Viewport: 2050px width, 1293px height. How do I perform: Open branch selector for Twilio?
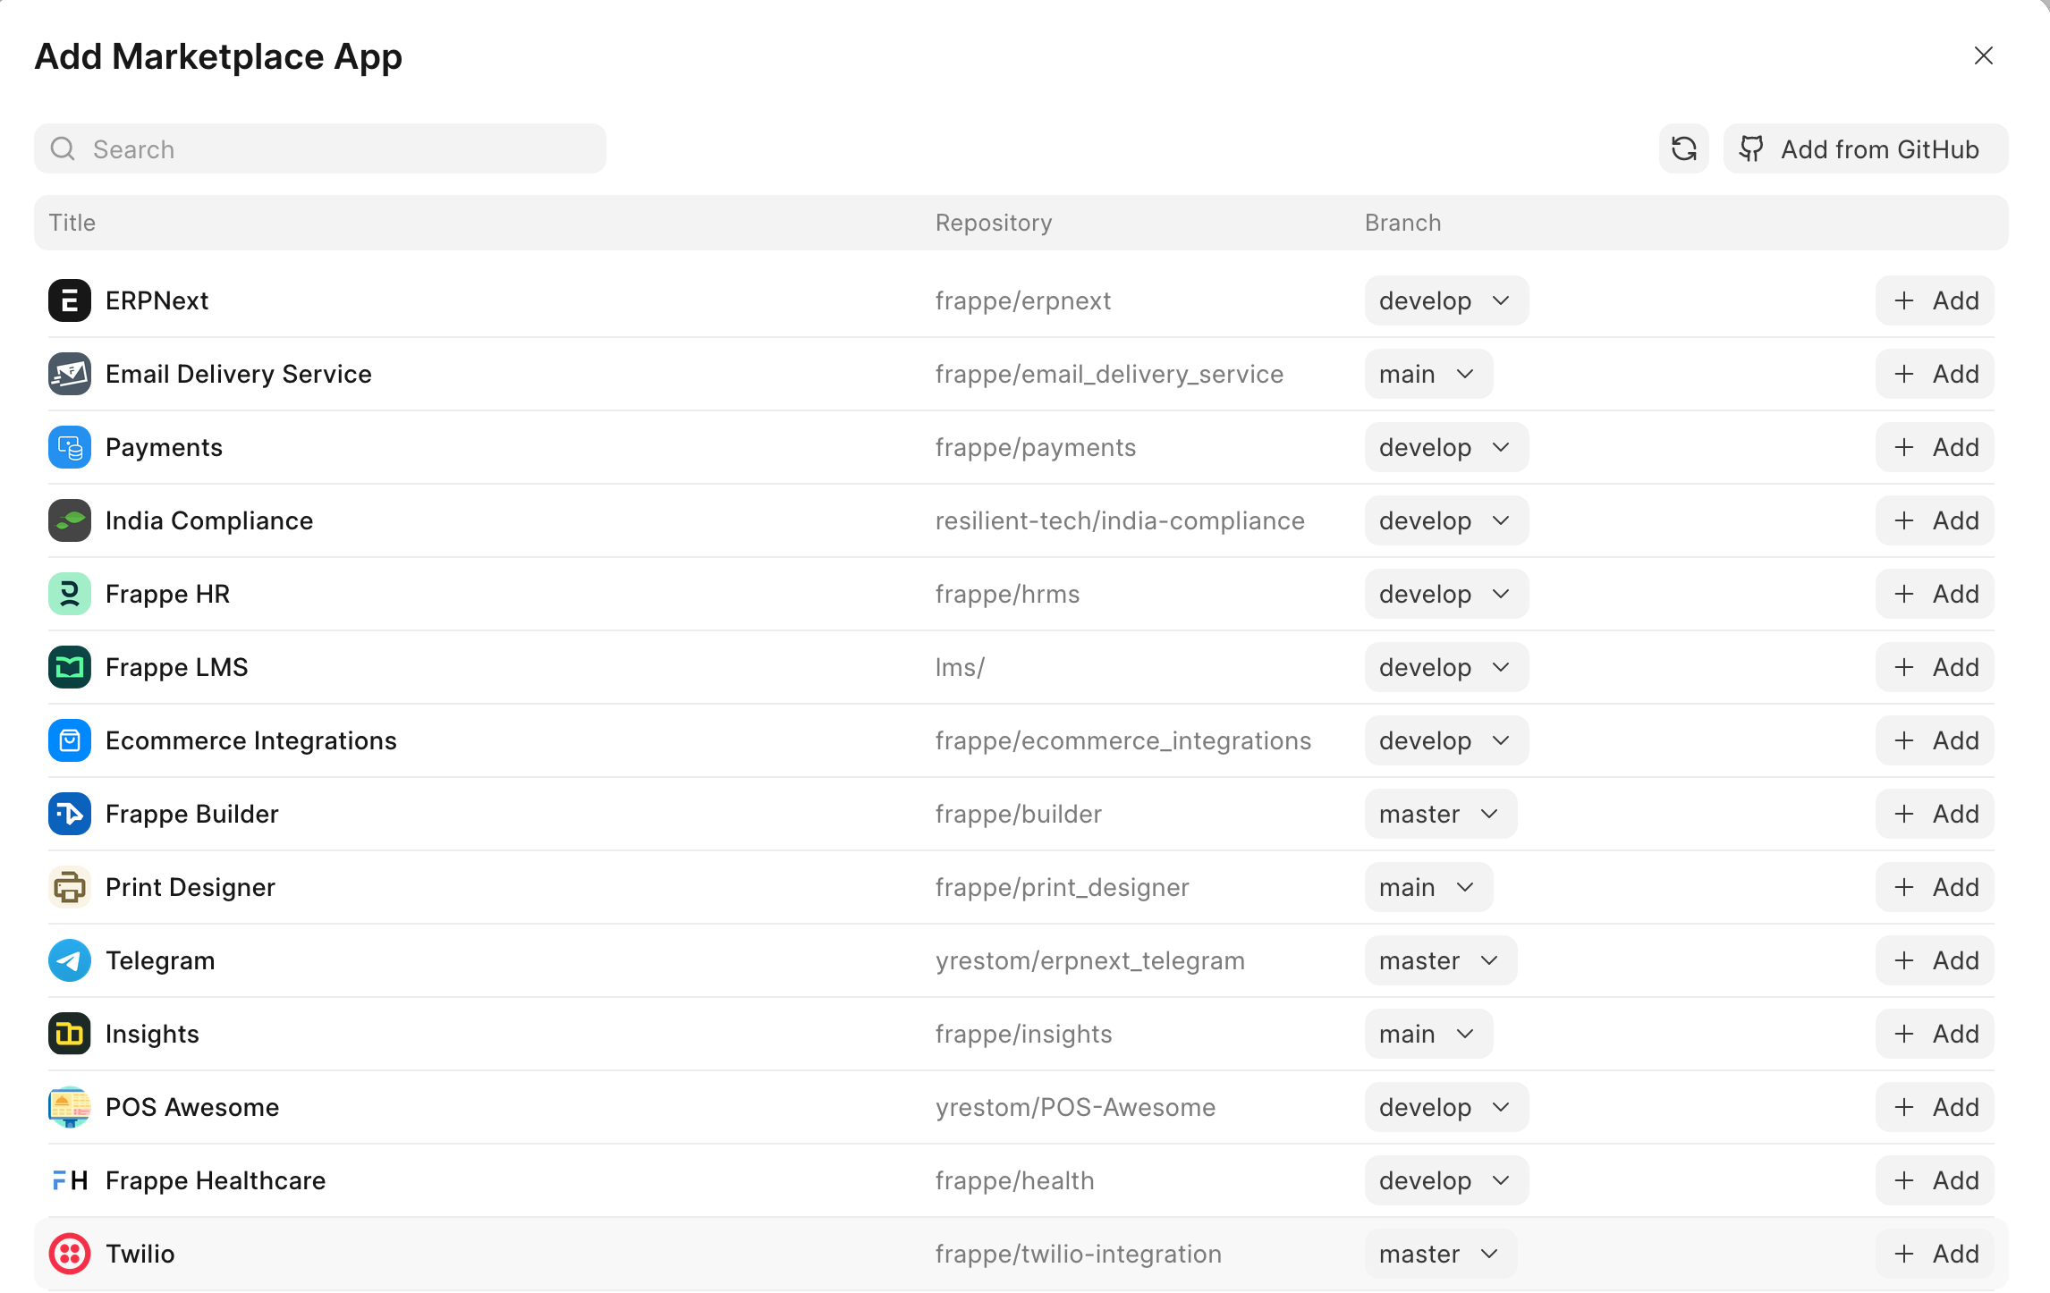coord(1440,1254)
